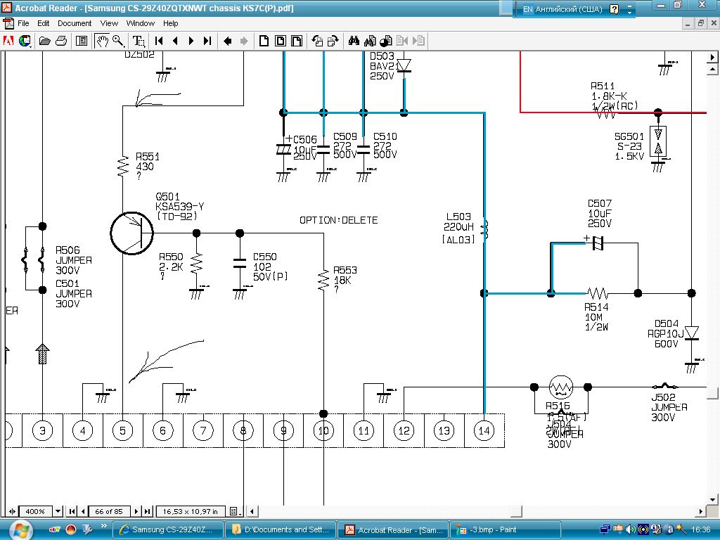Open Find with binoculars icon
Viewport: 720px width, 540px height.
coord(354,41)
